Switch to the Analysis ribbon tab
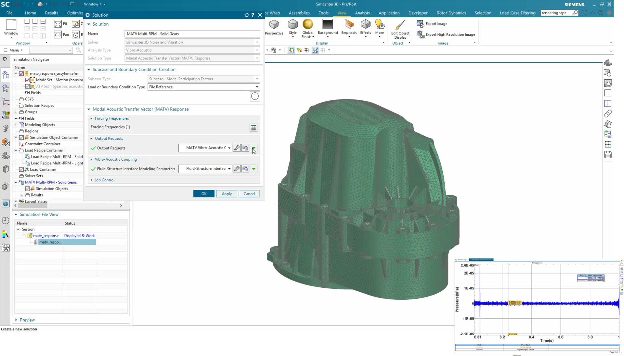Image resolution: width=624 pixels, height=356 pixels. click(362, 13)
